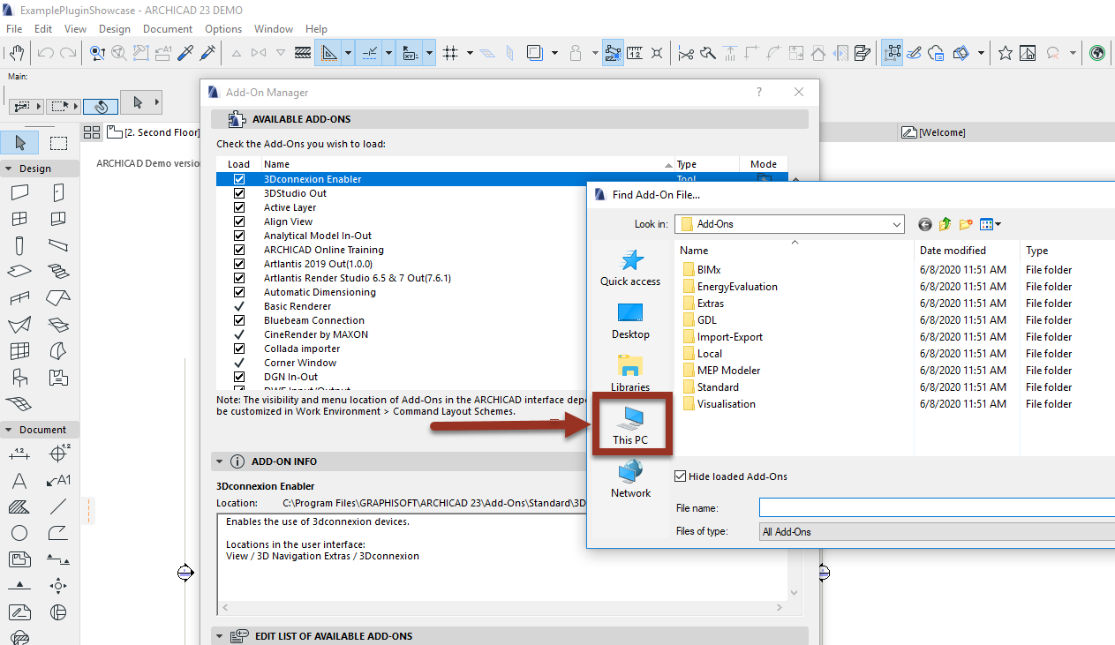Go to Quick access location
The width and height of the screenshot is (1115, 645).
click(630, 268)
